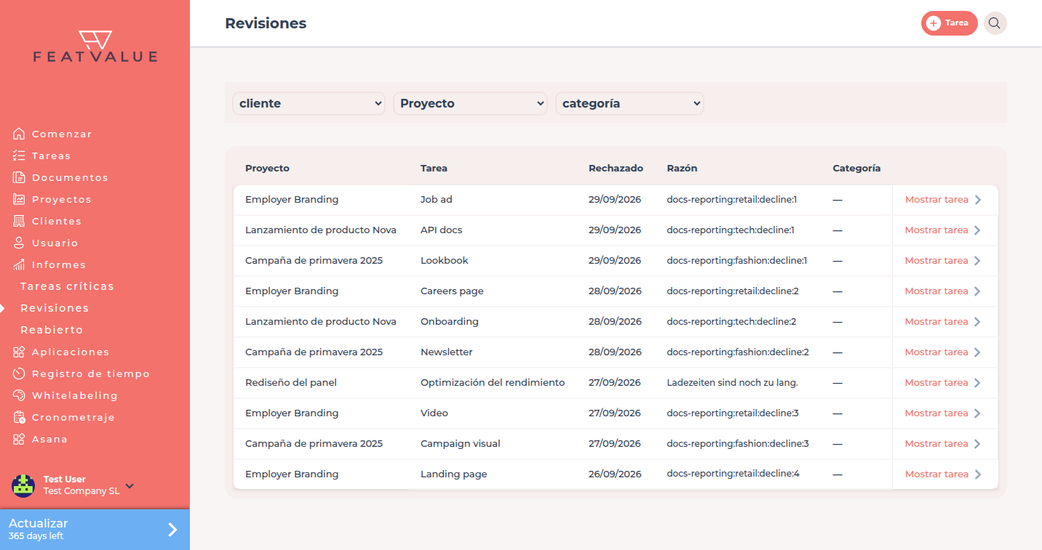This screenshot has height=550, width=1042.
Task: Click the Comenzar home icon
Action: pyautogui.click(x=19, y=134)
